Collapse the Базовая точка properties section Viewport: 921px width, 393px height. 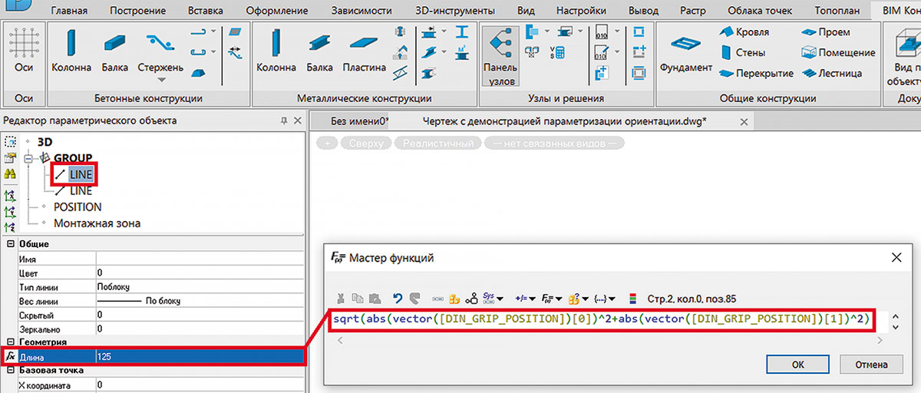coord(11,371)
